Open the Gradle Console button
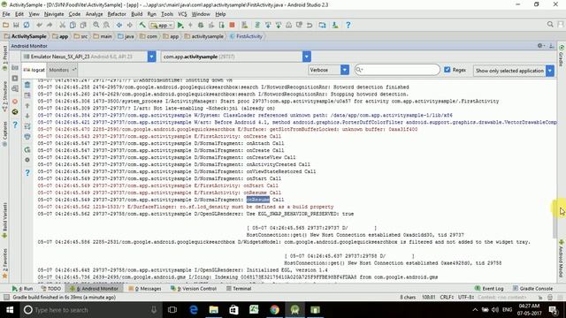 532,289
